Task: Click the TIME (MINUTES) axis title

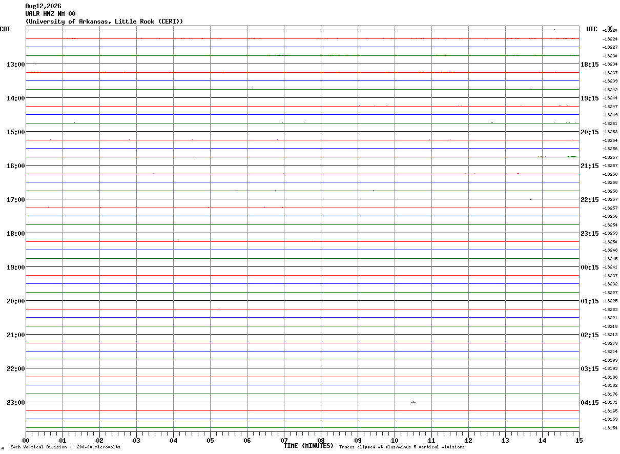Action: click(x=308, y=446)
